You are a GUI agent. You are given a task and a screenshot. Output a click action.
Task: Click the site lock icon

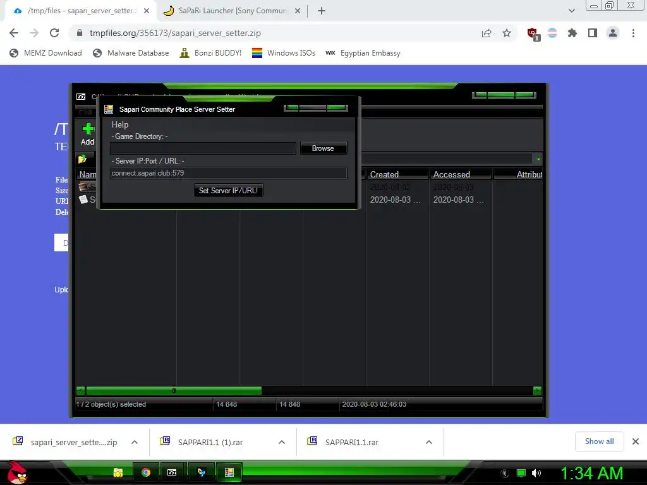tap(79, 33)
